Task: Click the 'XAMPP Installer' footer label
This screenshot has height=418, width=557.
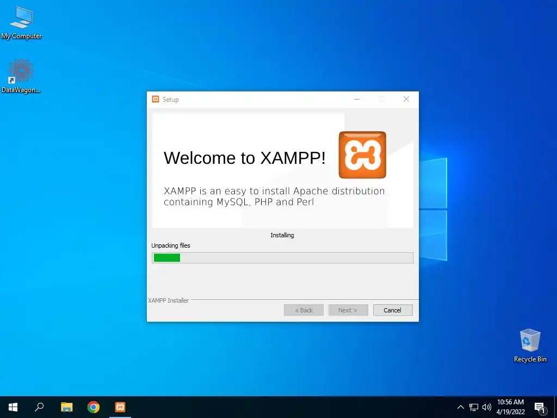Action: click(x=169, y=300)
